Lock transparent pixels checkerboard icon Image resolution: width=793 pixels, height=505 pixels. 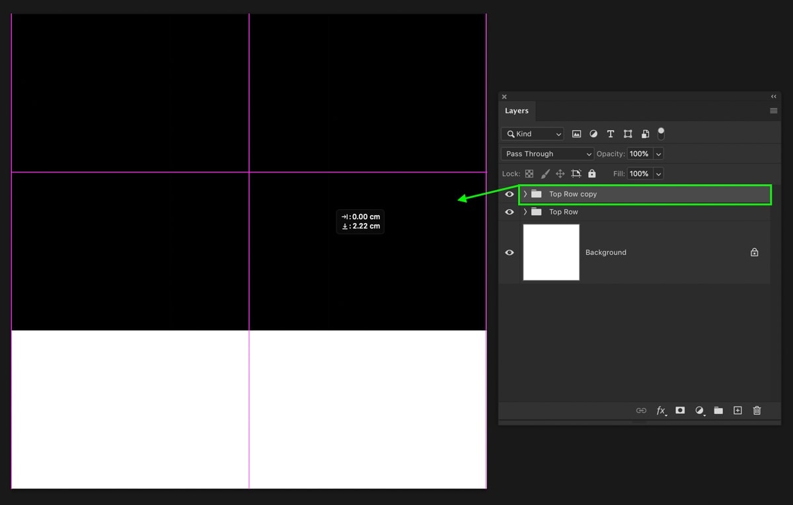pos(529,174)
